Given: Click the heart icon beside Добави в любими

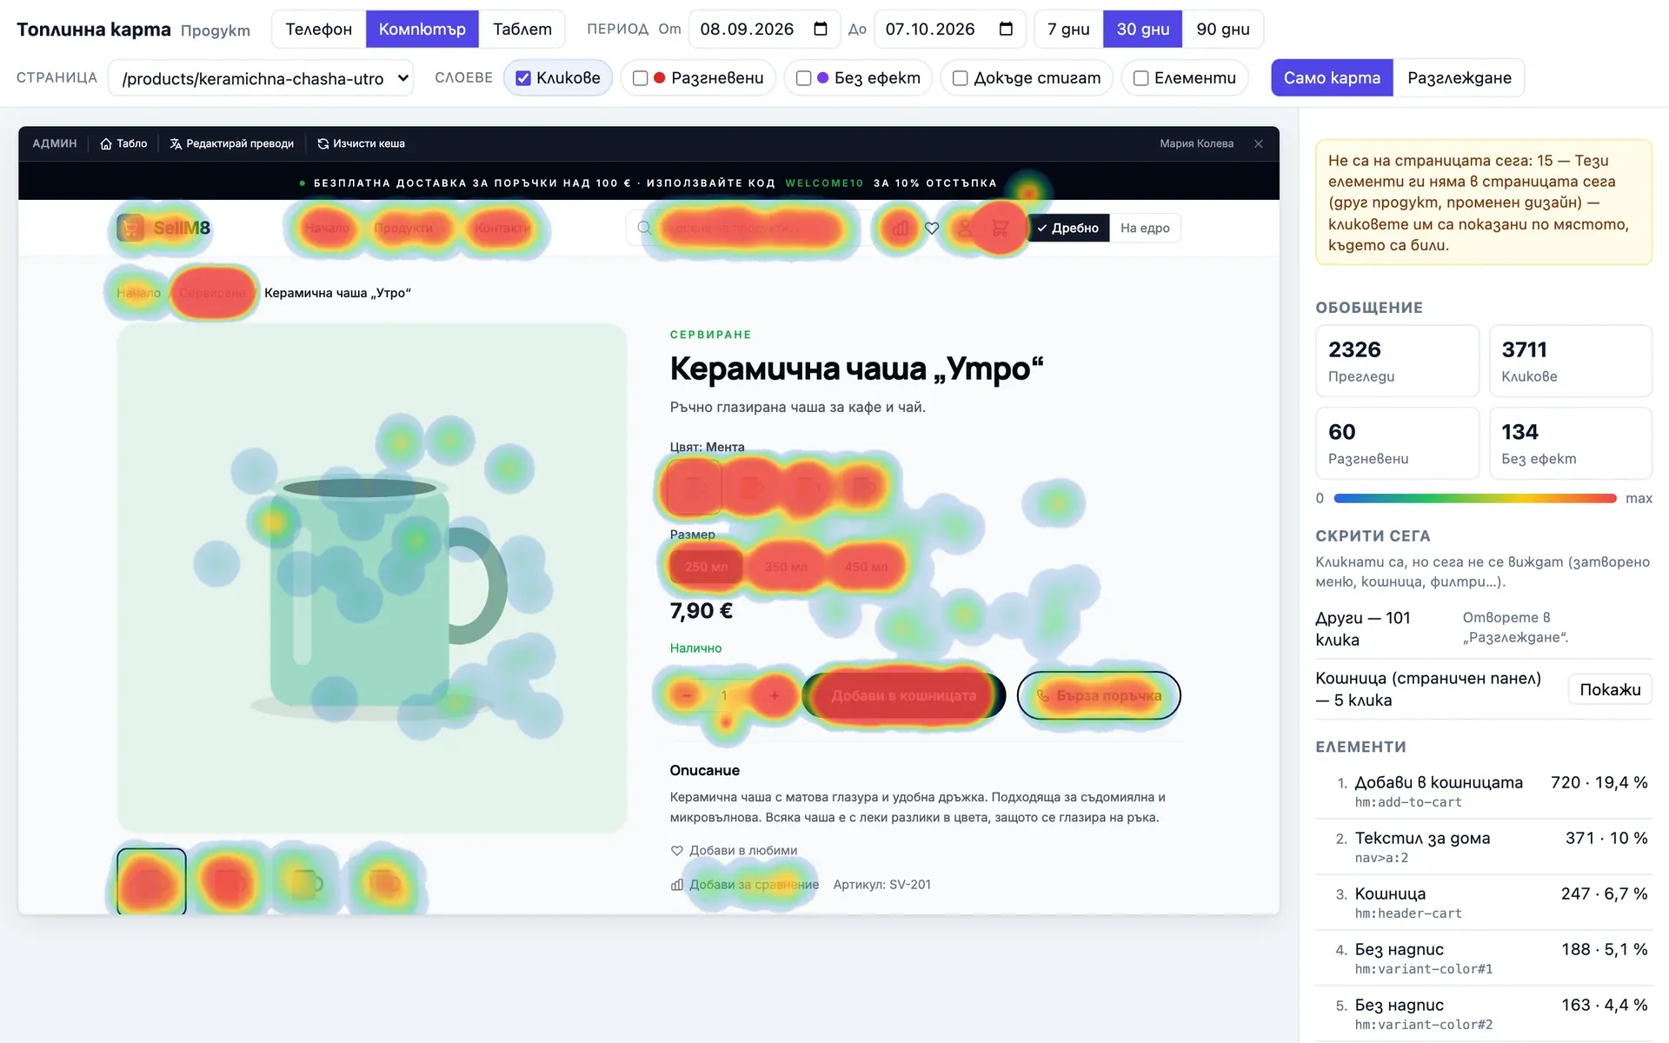Looking at the screenshot, I should [x=676, y=850].
